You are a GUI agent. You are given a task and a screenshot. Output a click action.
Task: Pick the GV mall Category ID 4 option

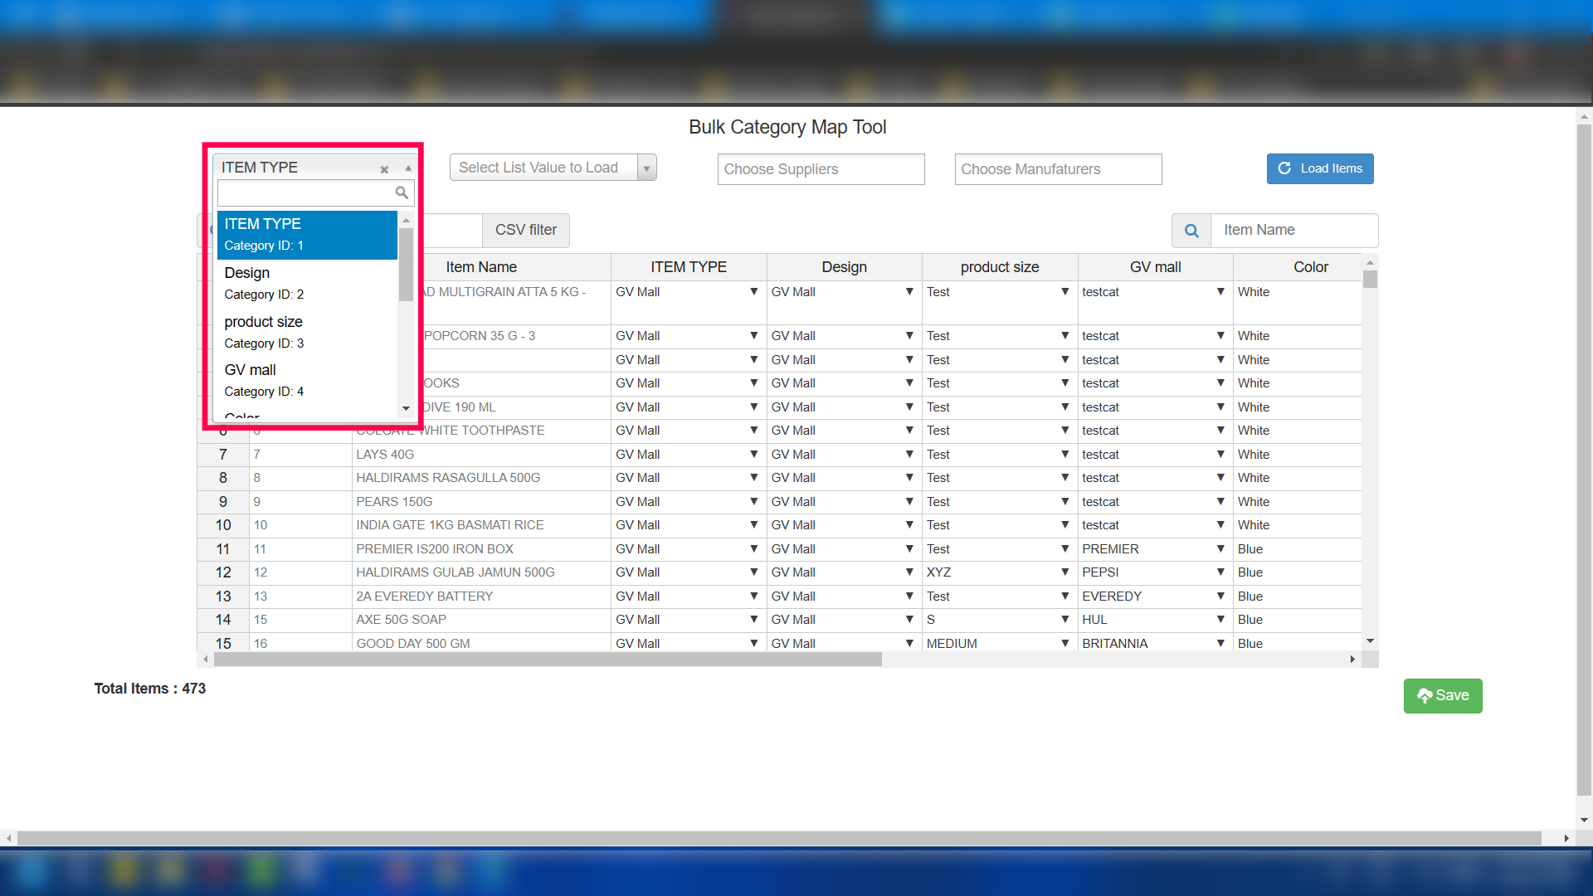tap(306, 380)
